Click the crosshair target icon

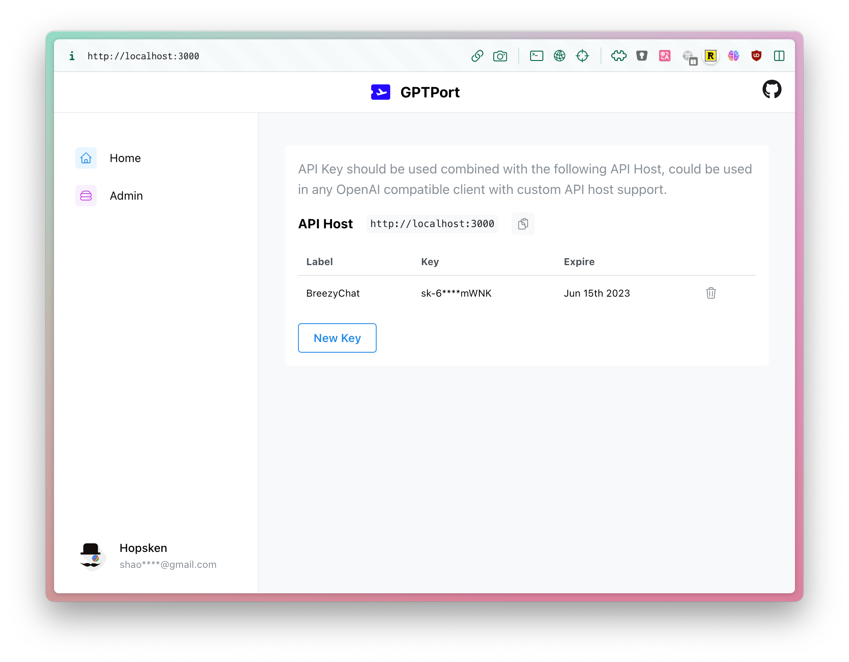(582, 56)
